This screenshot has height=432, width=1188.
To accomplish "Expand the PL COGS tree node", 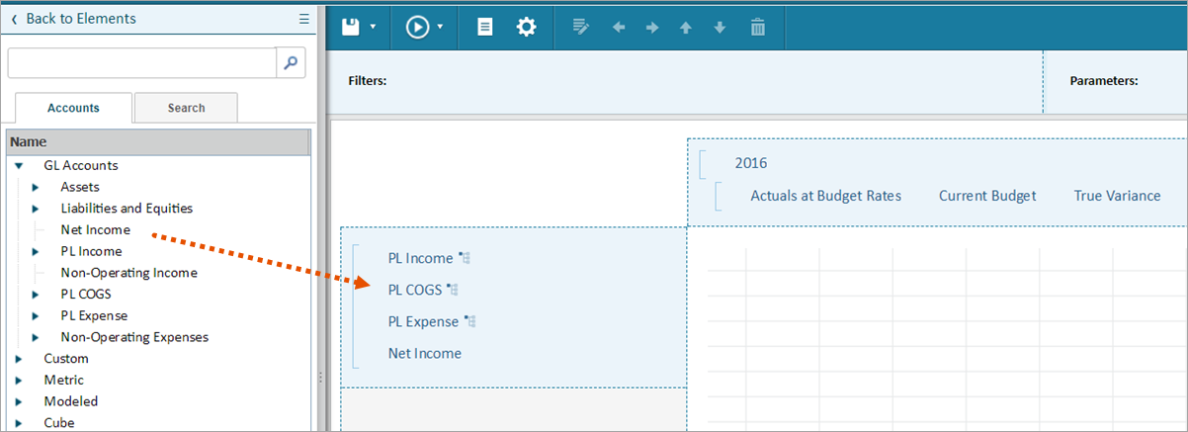I will [36, 294].
